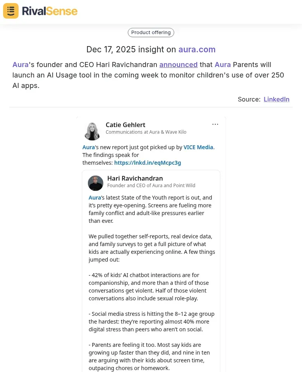The image size is (302, 372).
Task: Click the lnkd.in/eqMcpc3g shortened link
Action: tap(148, 162)
